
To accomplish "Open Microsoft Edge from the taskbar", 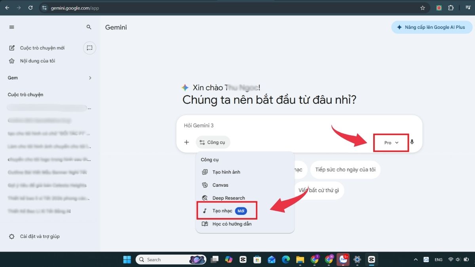I will 286,259.
